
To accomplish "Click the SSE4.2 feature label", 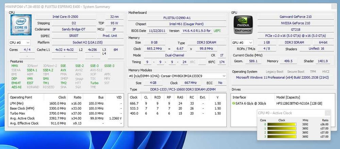I will [x=48, y=70].
